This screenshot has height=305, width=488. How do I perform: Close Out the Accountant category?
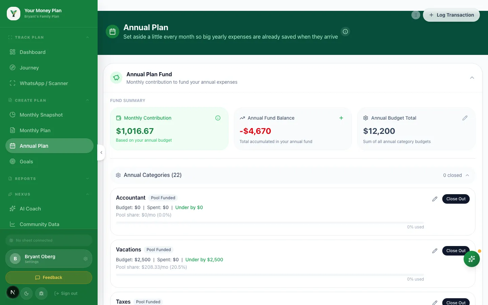(456, 199)
